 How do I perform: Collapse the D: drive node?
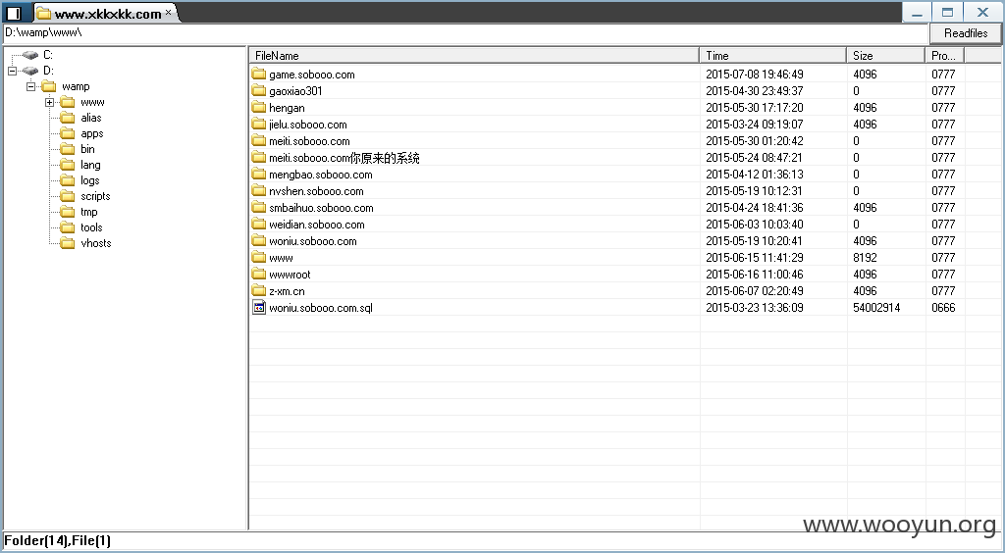pos(12,71)
